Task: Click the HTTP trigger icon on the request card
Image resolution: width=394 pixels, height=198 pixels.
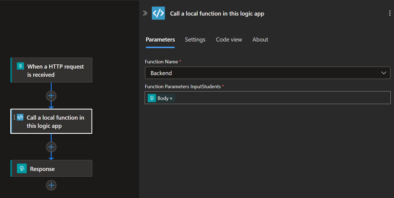Action: (20, 66)
